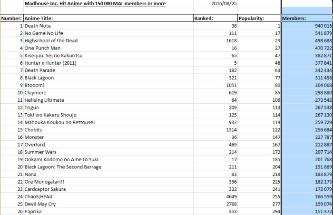Click members value 342 434
Image resolution: width=333 pixels, height=215 pixels.
307,70
